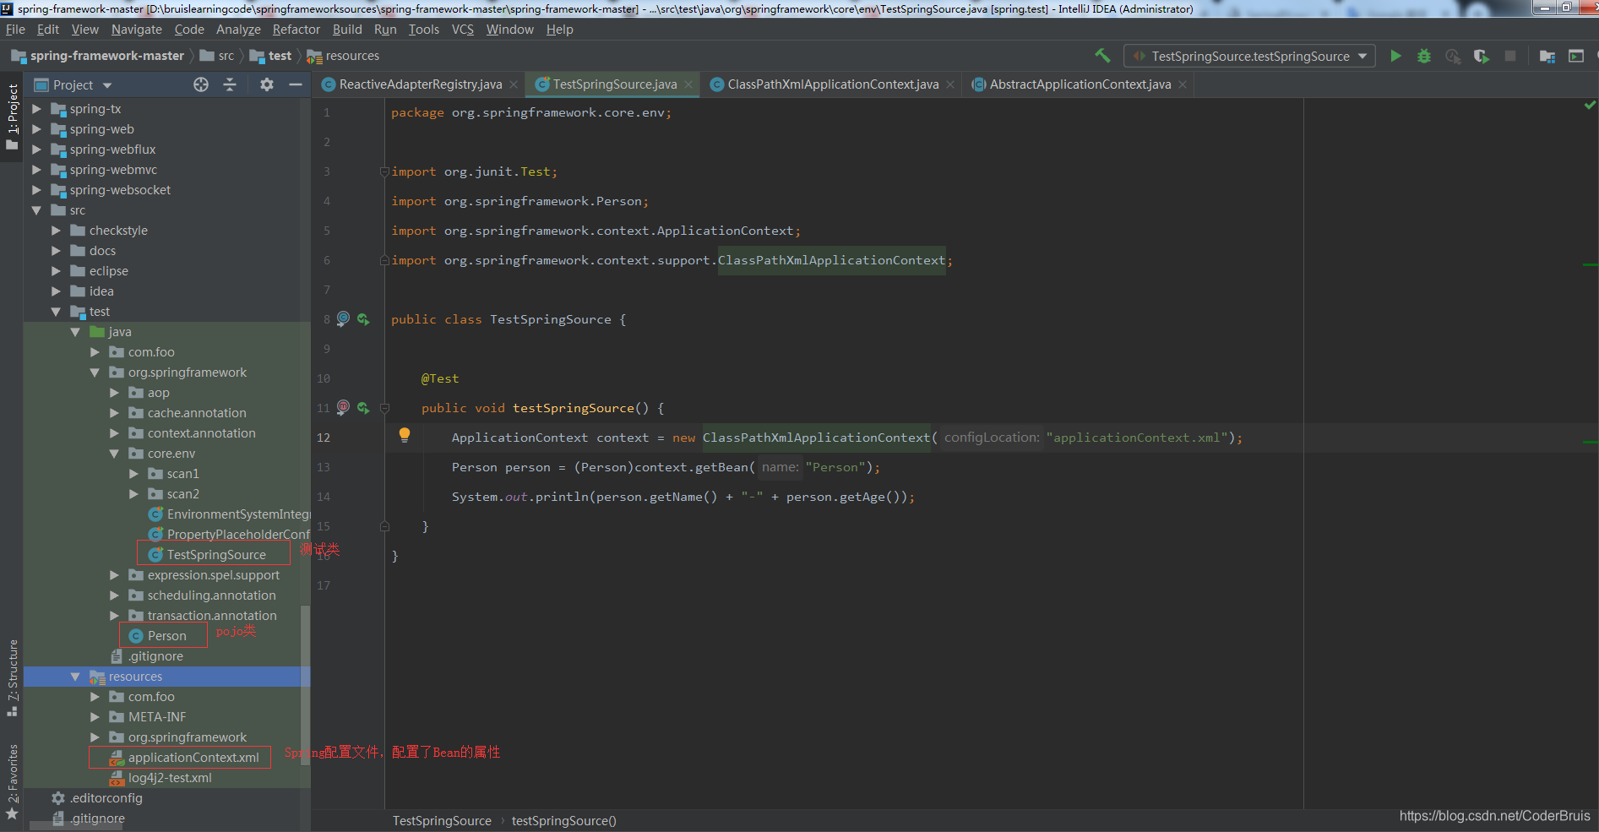Collapse the core.env package
This screenshot has height=832, width=1599.
click(114, 454)
